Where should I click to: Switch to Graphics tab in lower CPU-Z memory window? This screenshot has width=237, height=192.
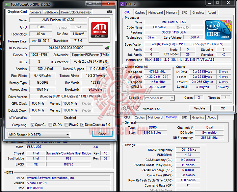click(x=198, y=117)
